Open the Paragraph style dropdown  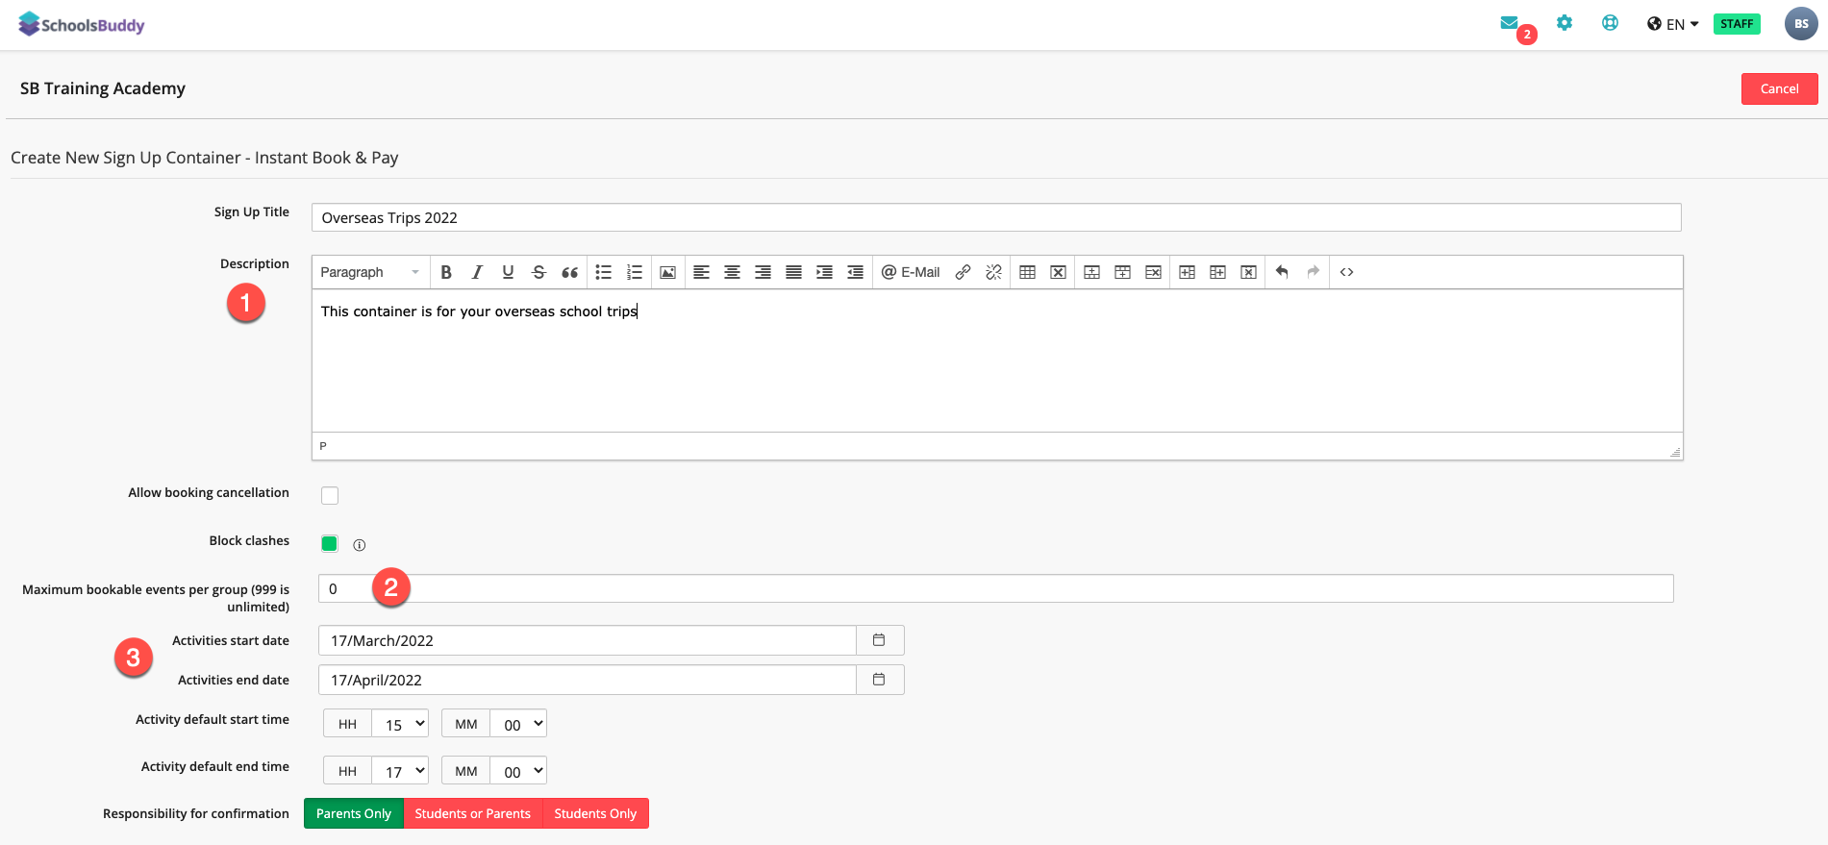(370, 272)
